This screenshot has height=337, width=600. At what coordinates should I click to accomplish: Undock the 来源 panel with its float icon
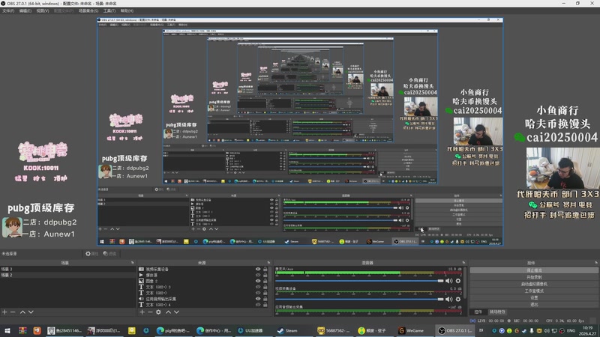tap(268, 263)
